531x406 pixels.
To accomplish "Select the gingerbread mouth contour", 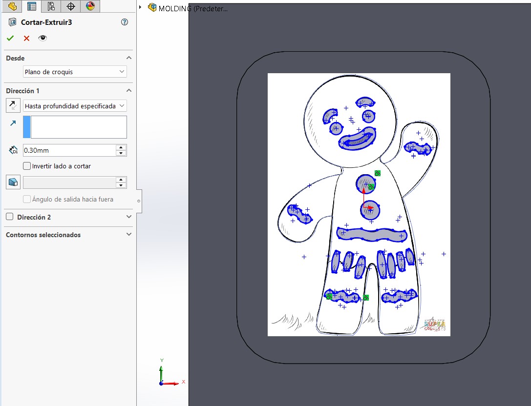I will pyautogui.click(x=358, y=139).
